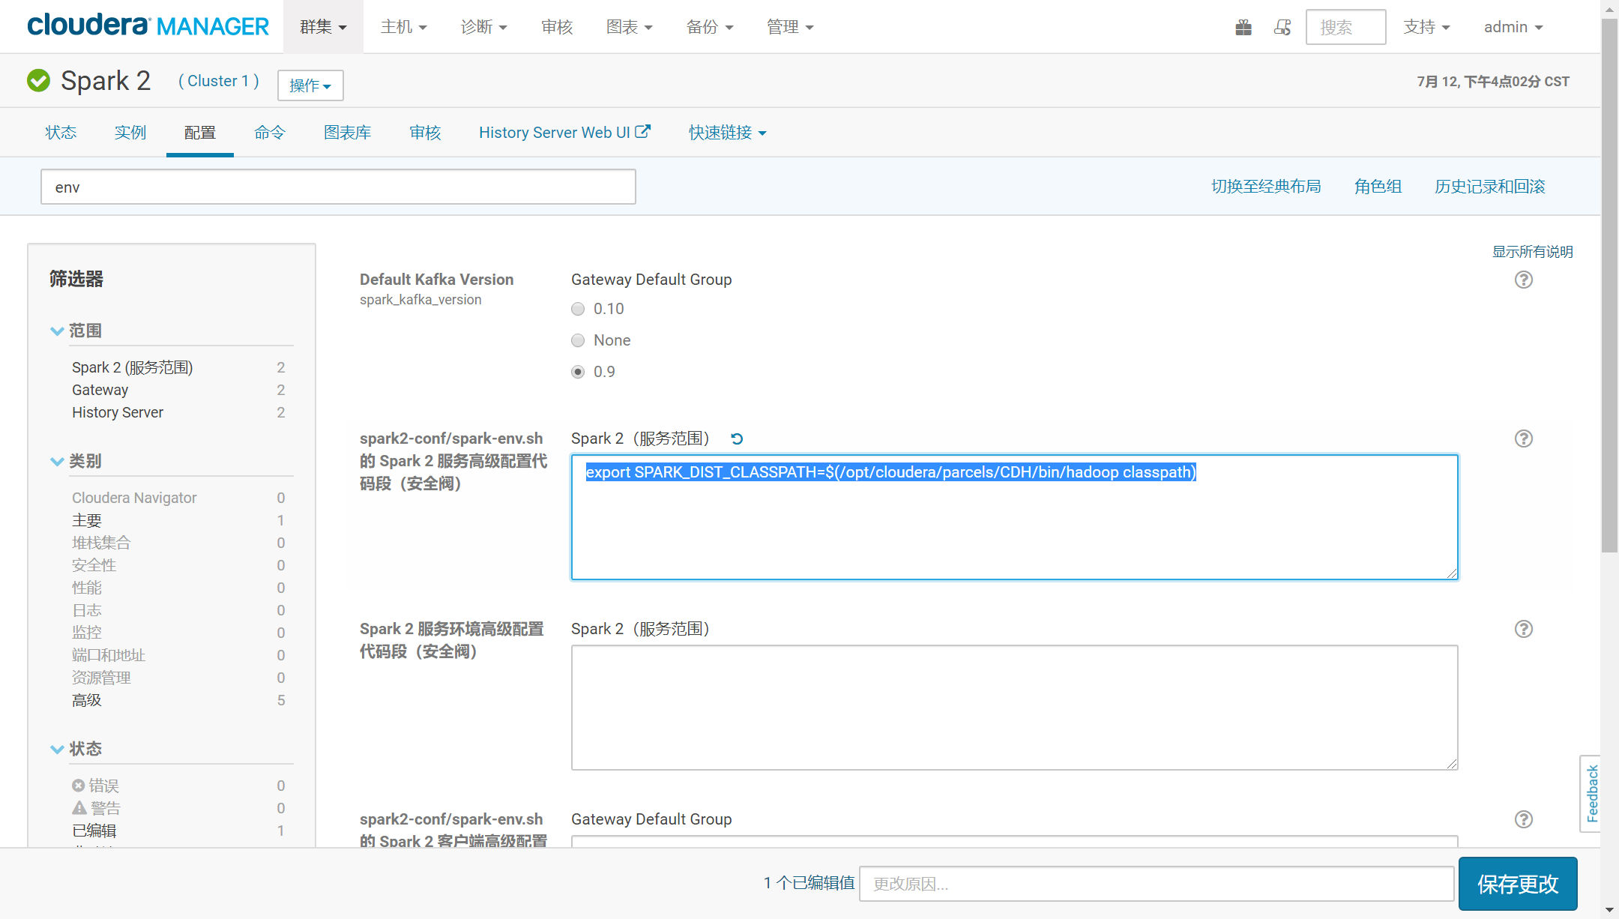Screen dimensions: 1619x919
Task: Click the 显示所有说明 link
Action: coord(1532,252)
